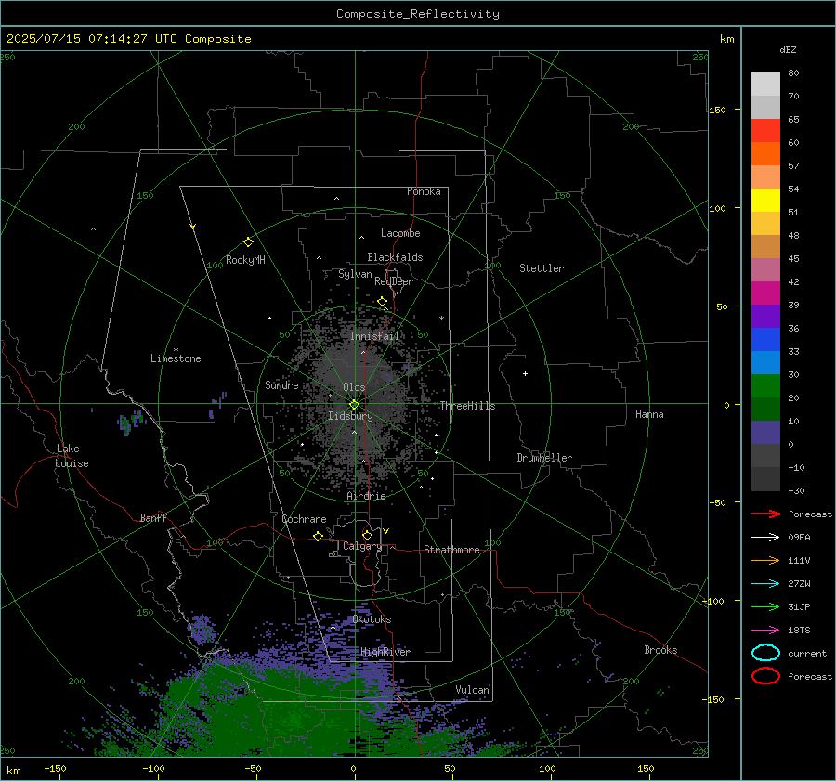Viewport: 836px width, 781px height.
Task: Click the Ponoka city label
Action: [424, 191]
